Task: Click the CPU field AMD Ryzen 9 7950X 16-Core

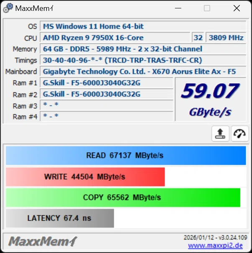Action: pos(115,38)
